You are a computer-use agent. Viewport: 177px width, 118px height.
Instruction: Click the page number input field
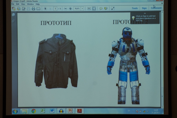click(x=55, y=9)
